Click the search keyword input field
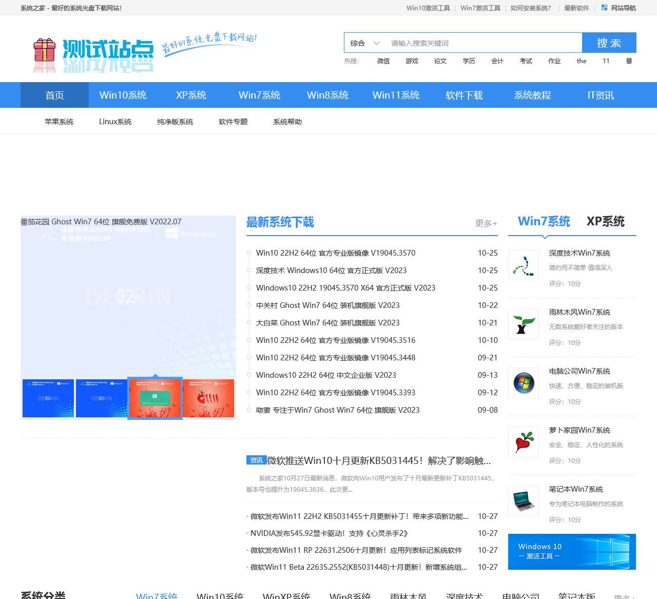This screenshot has width=657, height=599. 484,43
